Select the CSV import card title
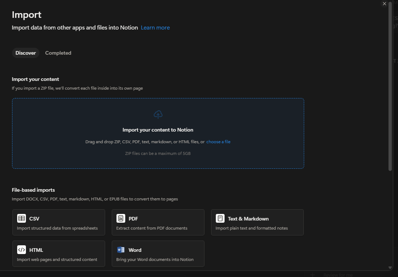Screen dimensions: 398x277 click(34, 219)
